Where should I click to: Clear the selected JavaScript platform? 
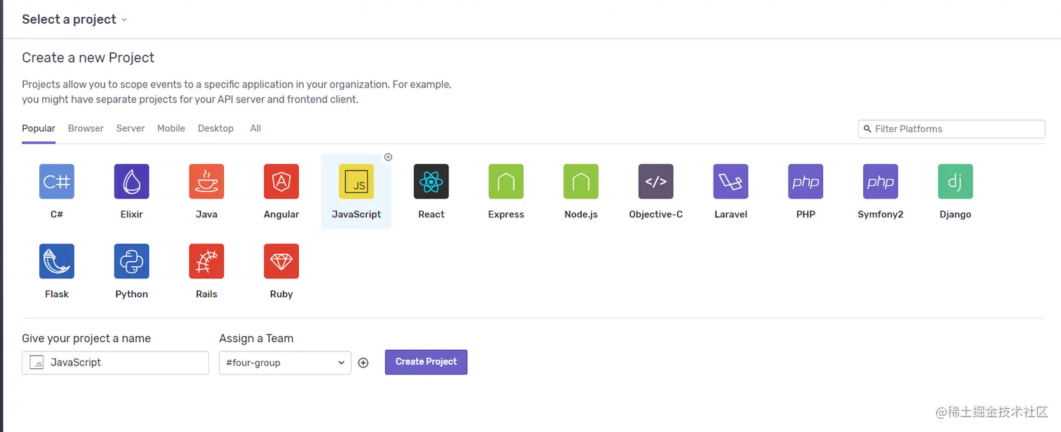pyautogui.click(x=388, y=157)
